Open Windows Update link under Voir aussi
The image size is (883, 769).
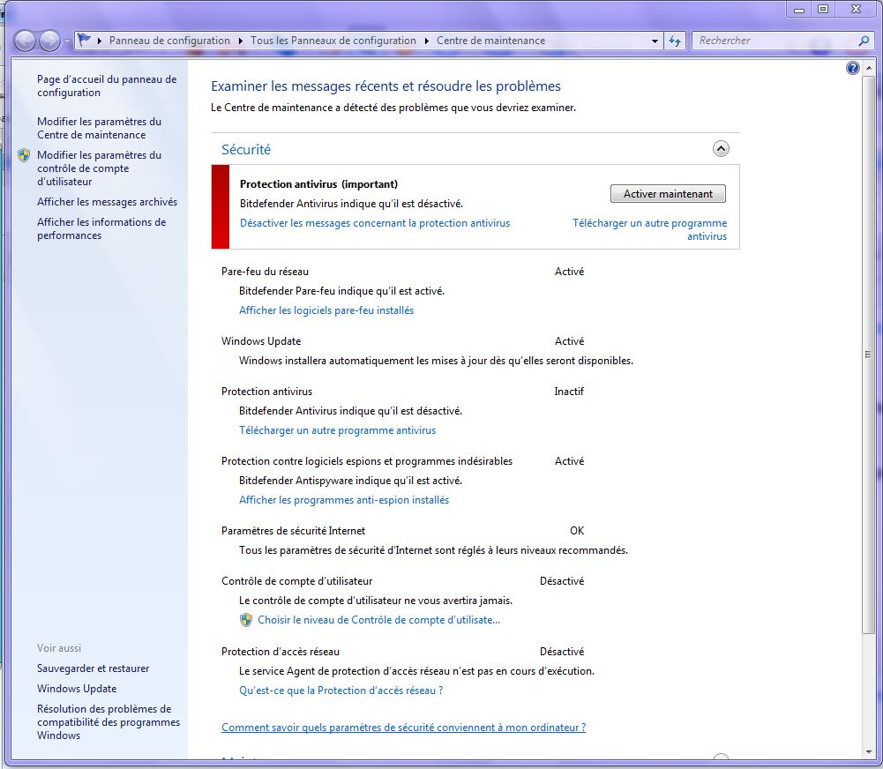pyautogui.click(x=77, y=689)
